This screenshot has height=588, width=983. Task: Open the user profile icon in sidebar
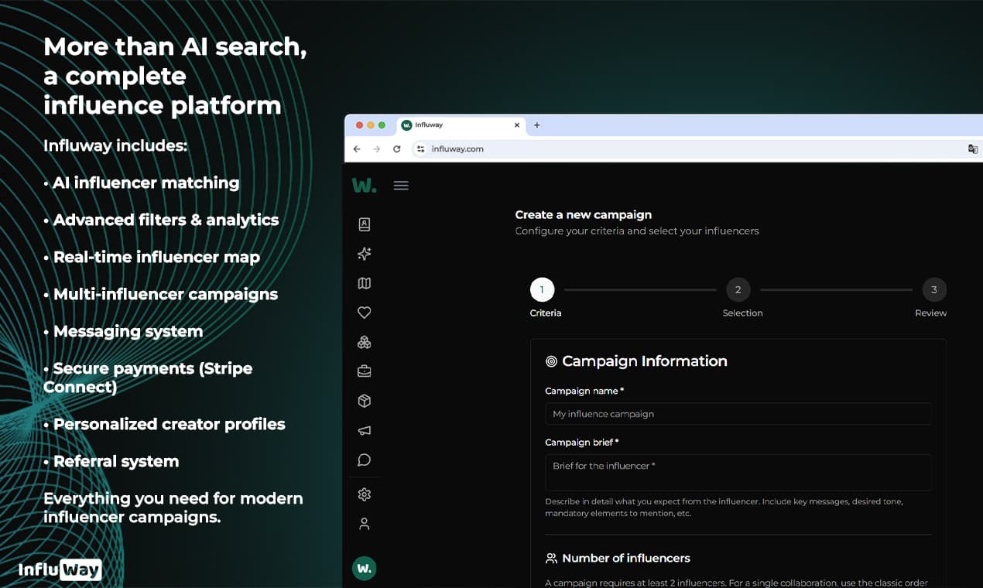365,524
